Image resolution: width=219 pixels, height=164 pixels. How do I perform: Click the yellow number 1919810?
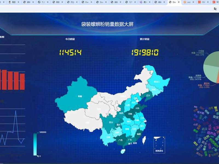[145, 52]
